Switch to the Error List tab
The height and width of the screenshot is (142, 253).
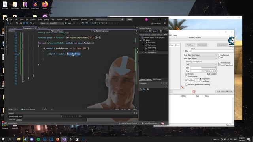[12, 120]
